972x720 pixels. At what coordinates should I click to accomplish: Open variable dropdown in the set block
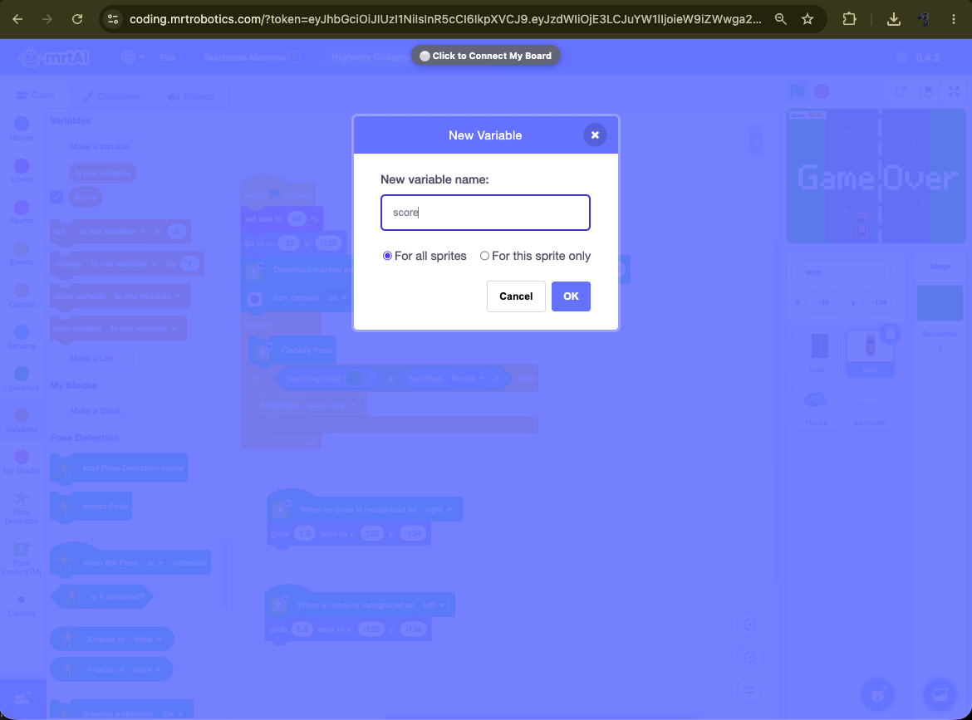pos(112,232)
